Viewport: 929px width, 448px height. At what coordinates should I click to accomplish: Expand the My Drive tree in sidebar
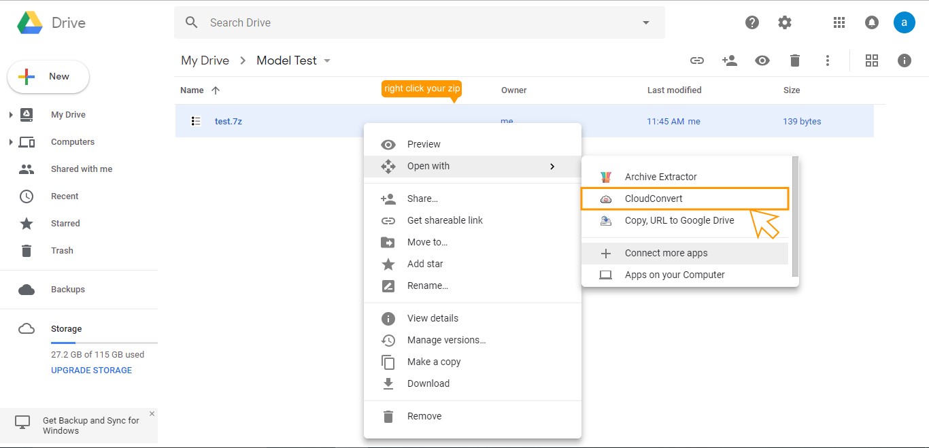(11, 115)
